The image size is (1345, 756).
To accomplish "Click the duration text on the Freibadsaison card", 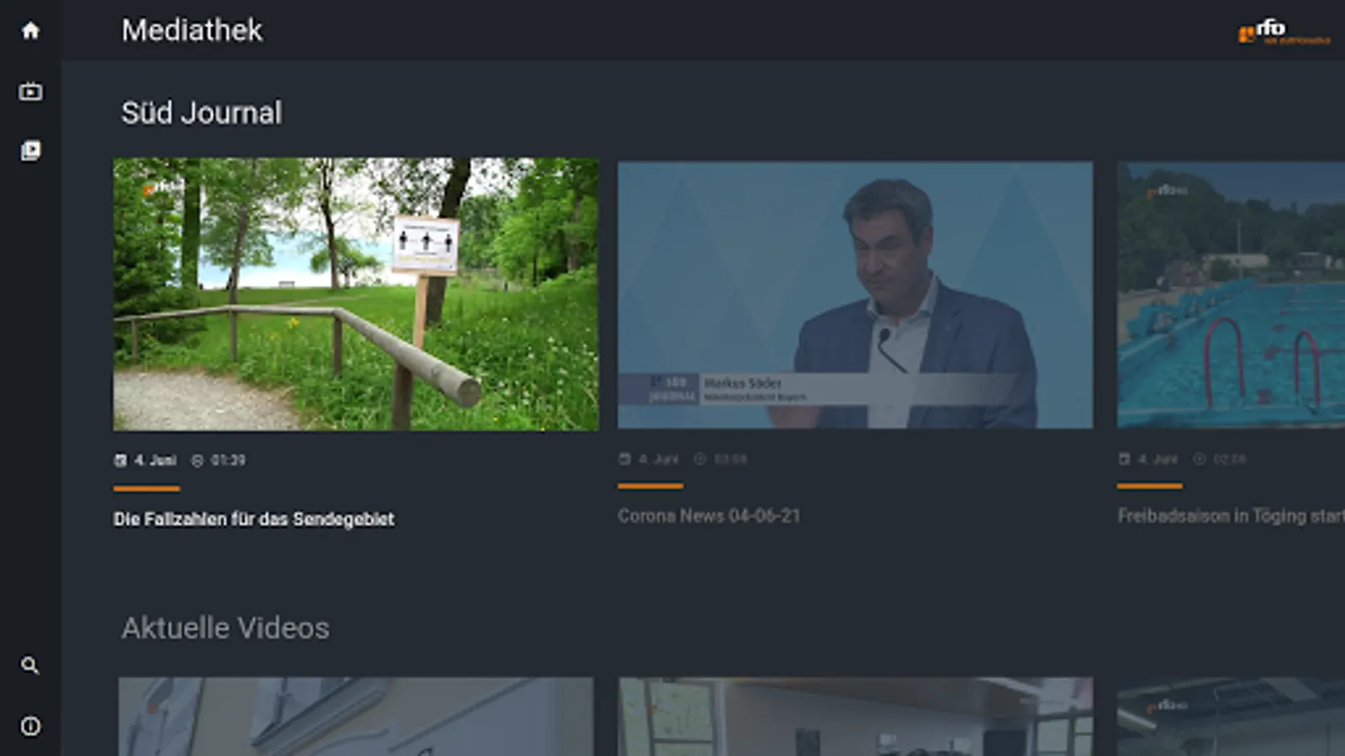I will [x=1230, y=459].
